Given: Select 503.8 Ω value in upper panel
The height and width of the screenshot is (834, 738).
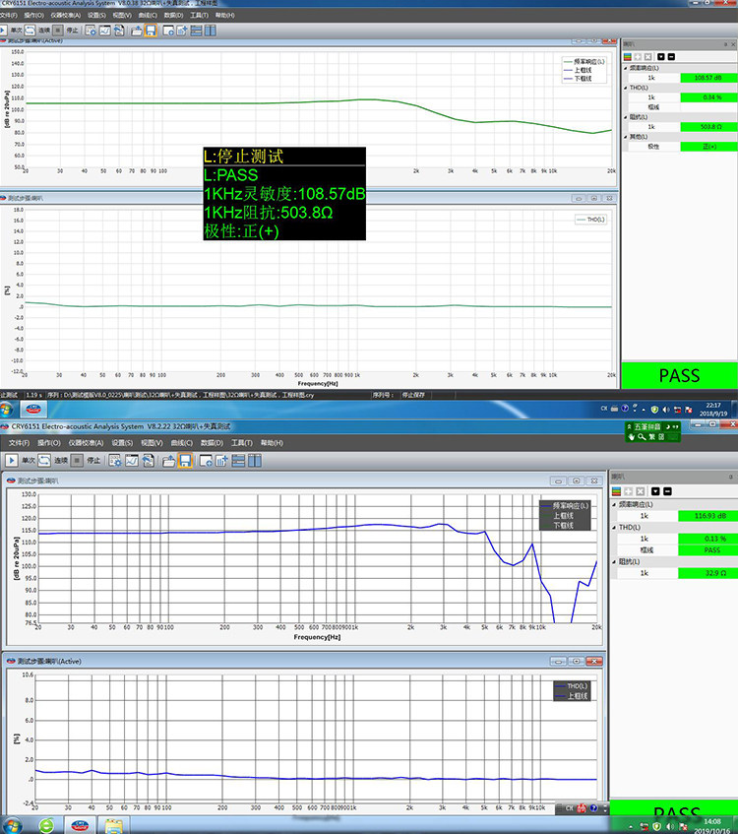Looking at the screenshot, I should click(x=708, y=127).
